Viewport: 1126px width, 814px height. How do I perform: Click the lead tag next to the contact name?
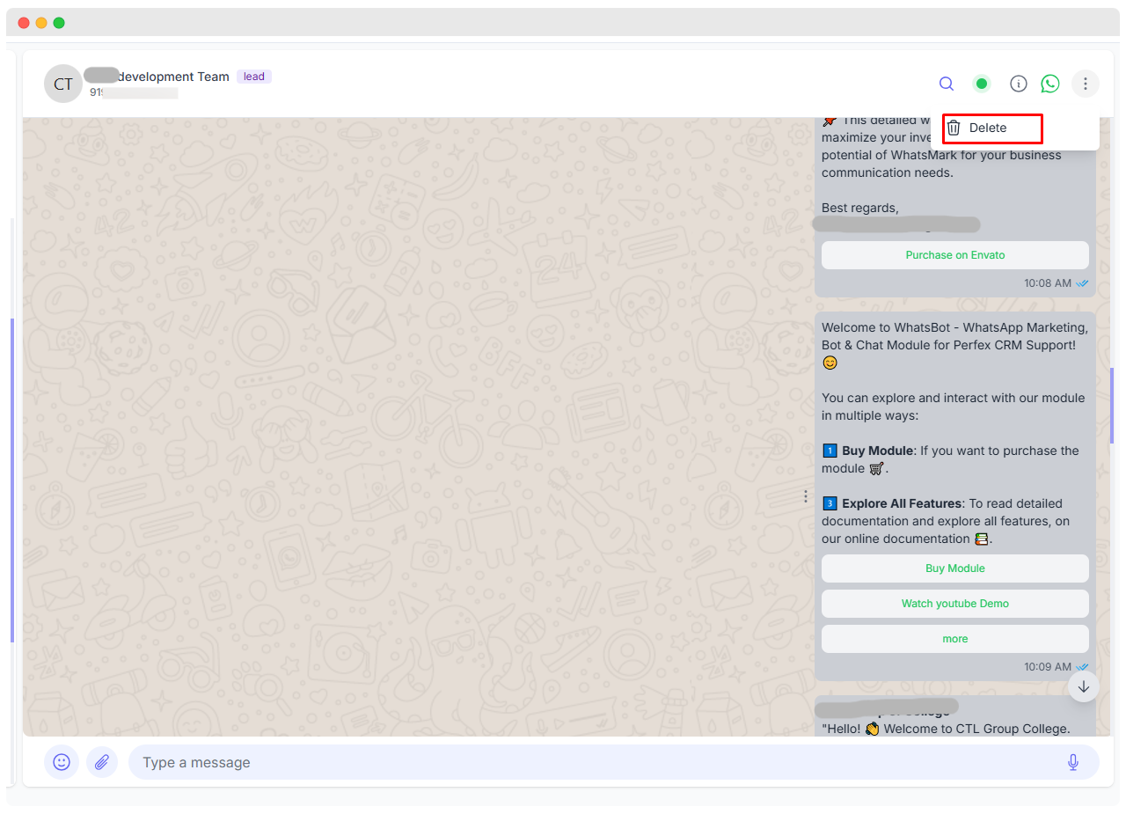coord(253,77)
